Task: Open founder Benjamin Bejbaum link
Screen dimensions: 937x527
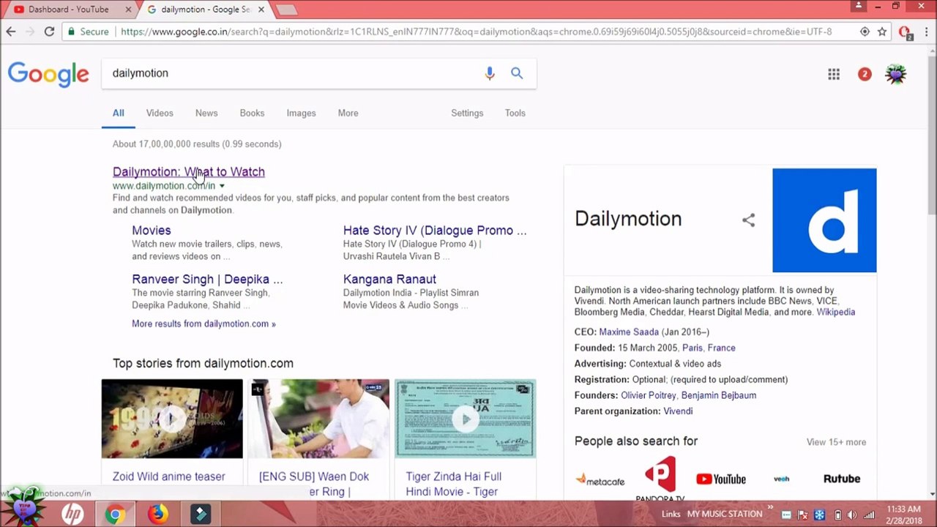Action: click(719, 395)
